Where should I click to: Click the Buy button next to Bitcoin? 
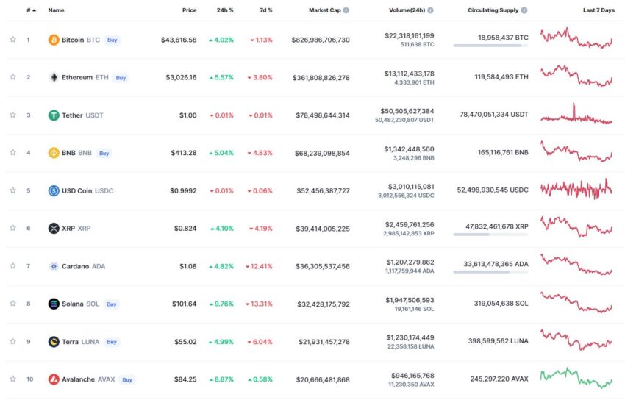click(112, 40)
